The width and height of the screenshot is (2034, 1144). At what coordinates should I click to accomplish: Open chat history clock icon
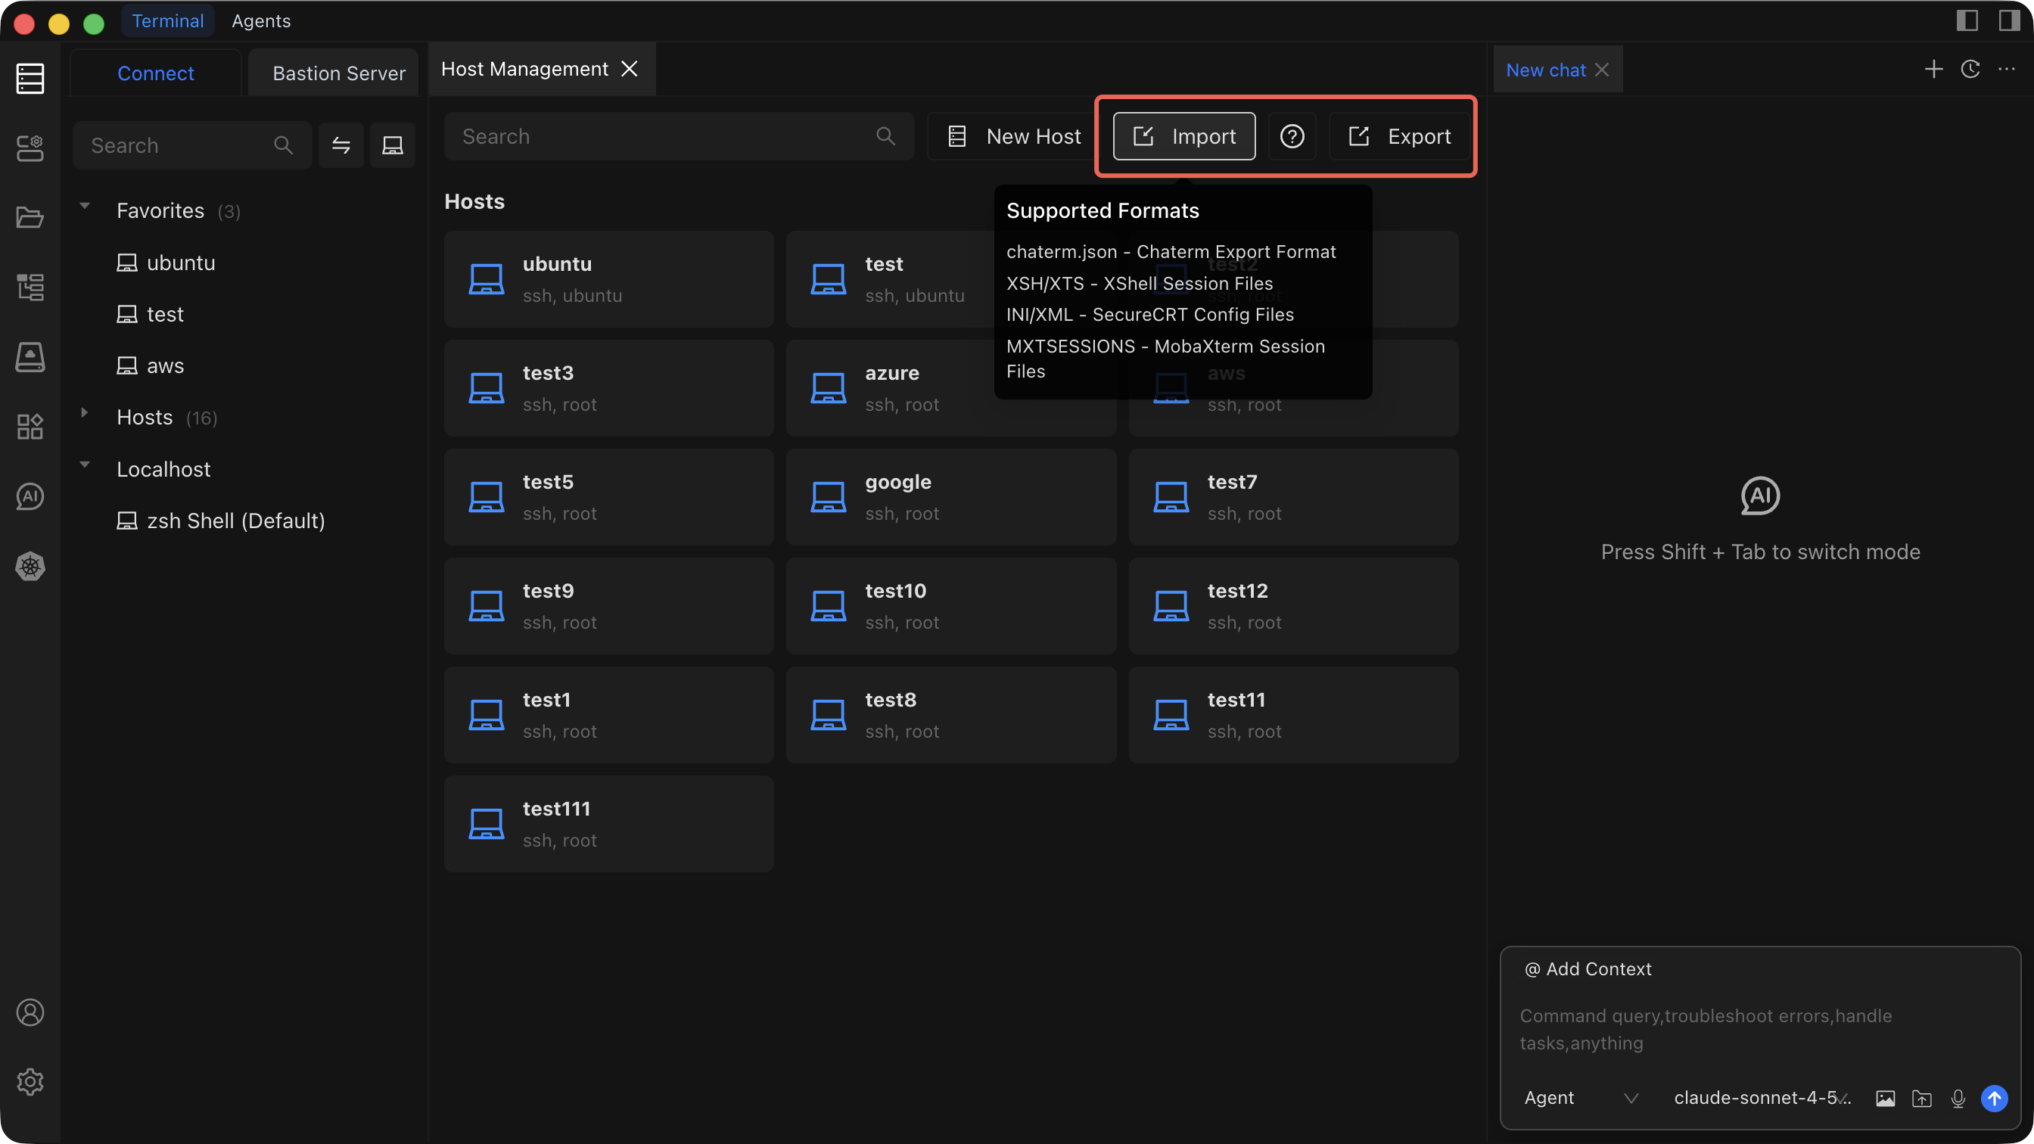(x=1970, y=70)
